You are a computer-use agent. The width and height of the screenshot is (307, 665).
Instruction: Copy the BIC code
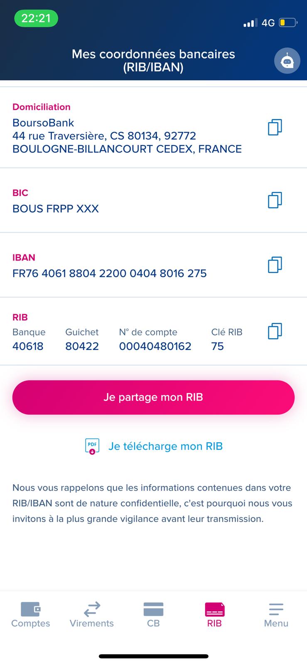click(275, 200)
